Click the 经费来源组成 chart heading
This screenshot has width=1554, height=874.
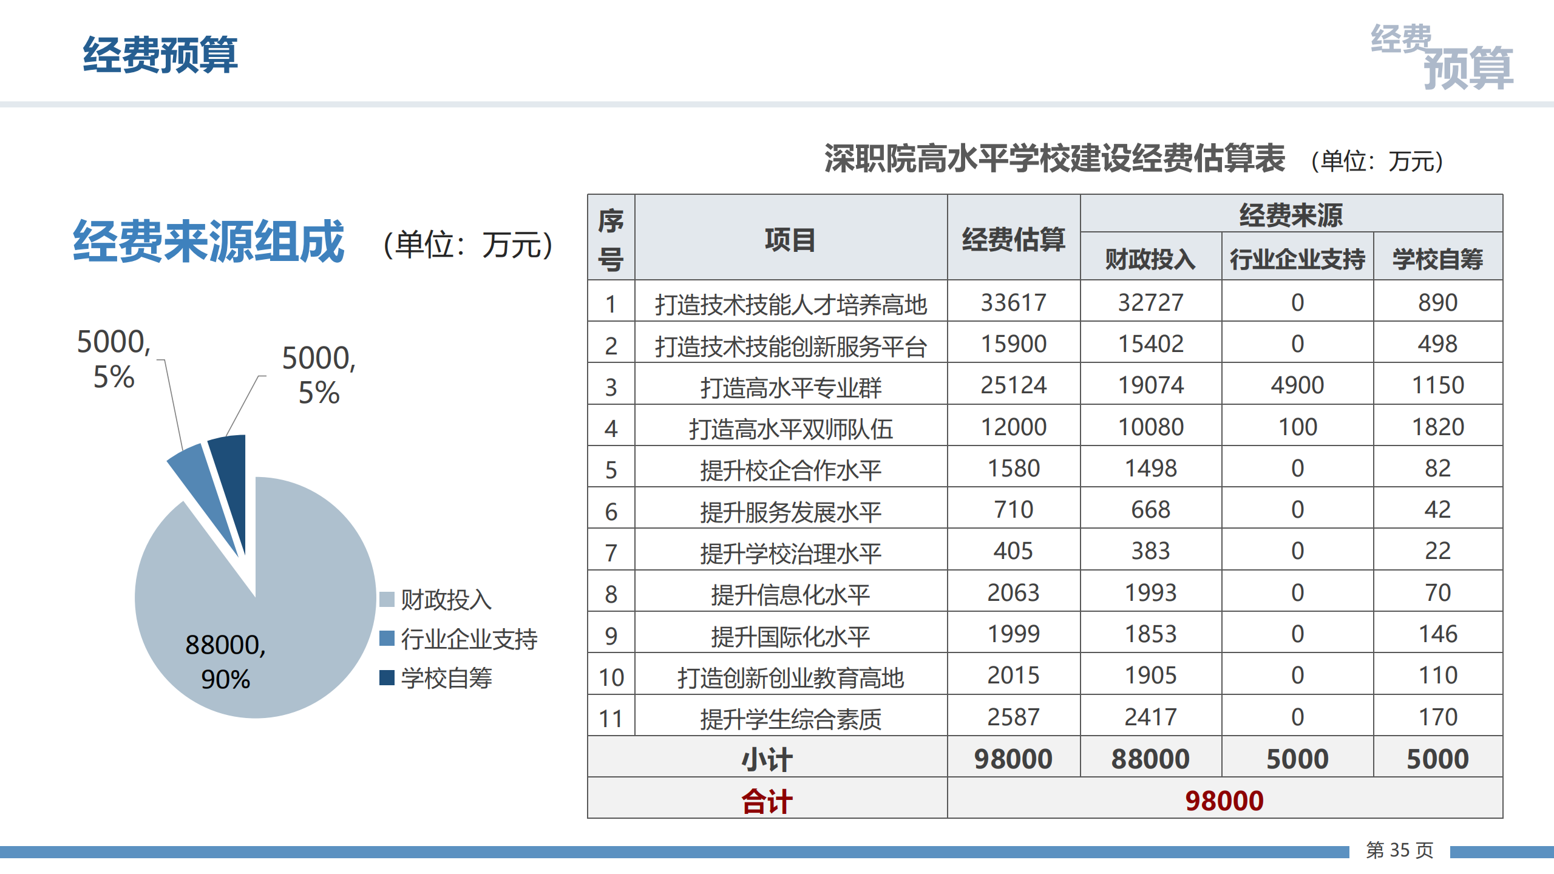pos(209,242)
